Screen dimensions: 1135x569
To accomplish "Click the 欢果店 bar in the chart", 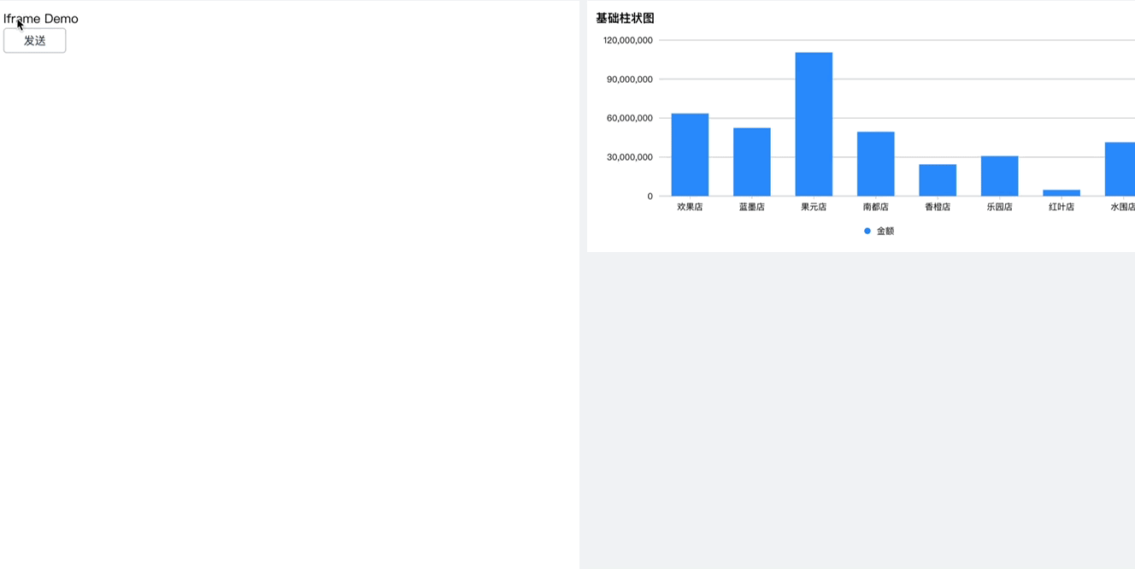I will tap(690, 154).
